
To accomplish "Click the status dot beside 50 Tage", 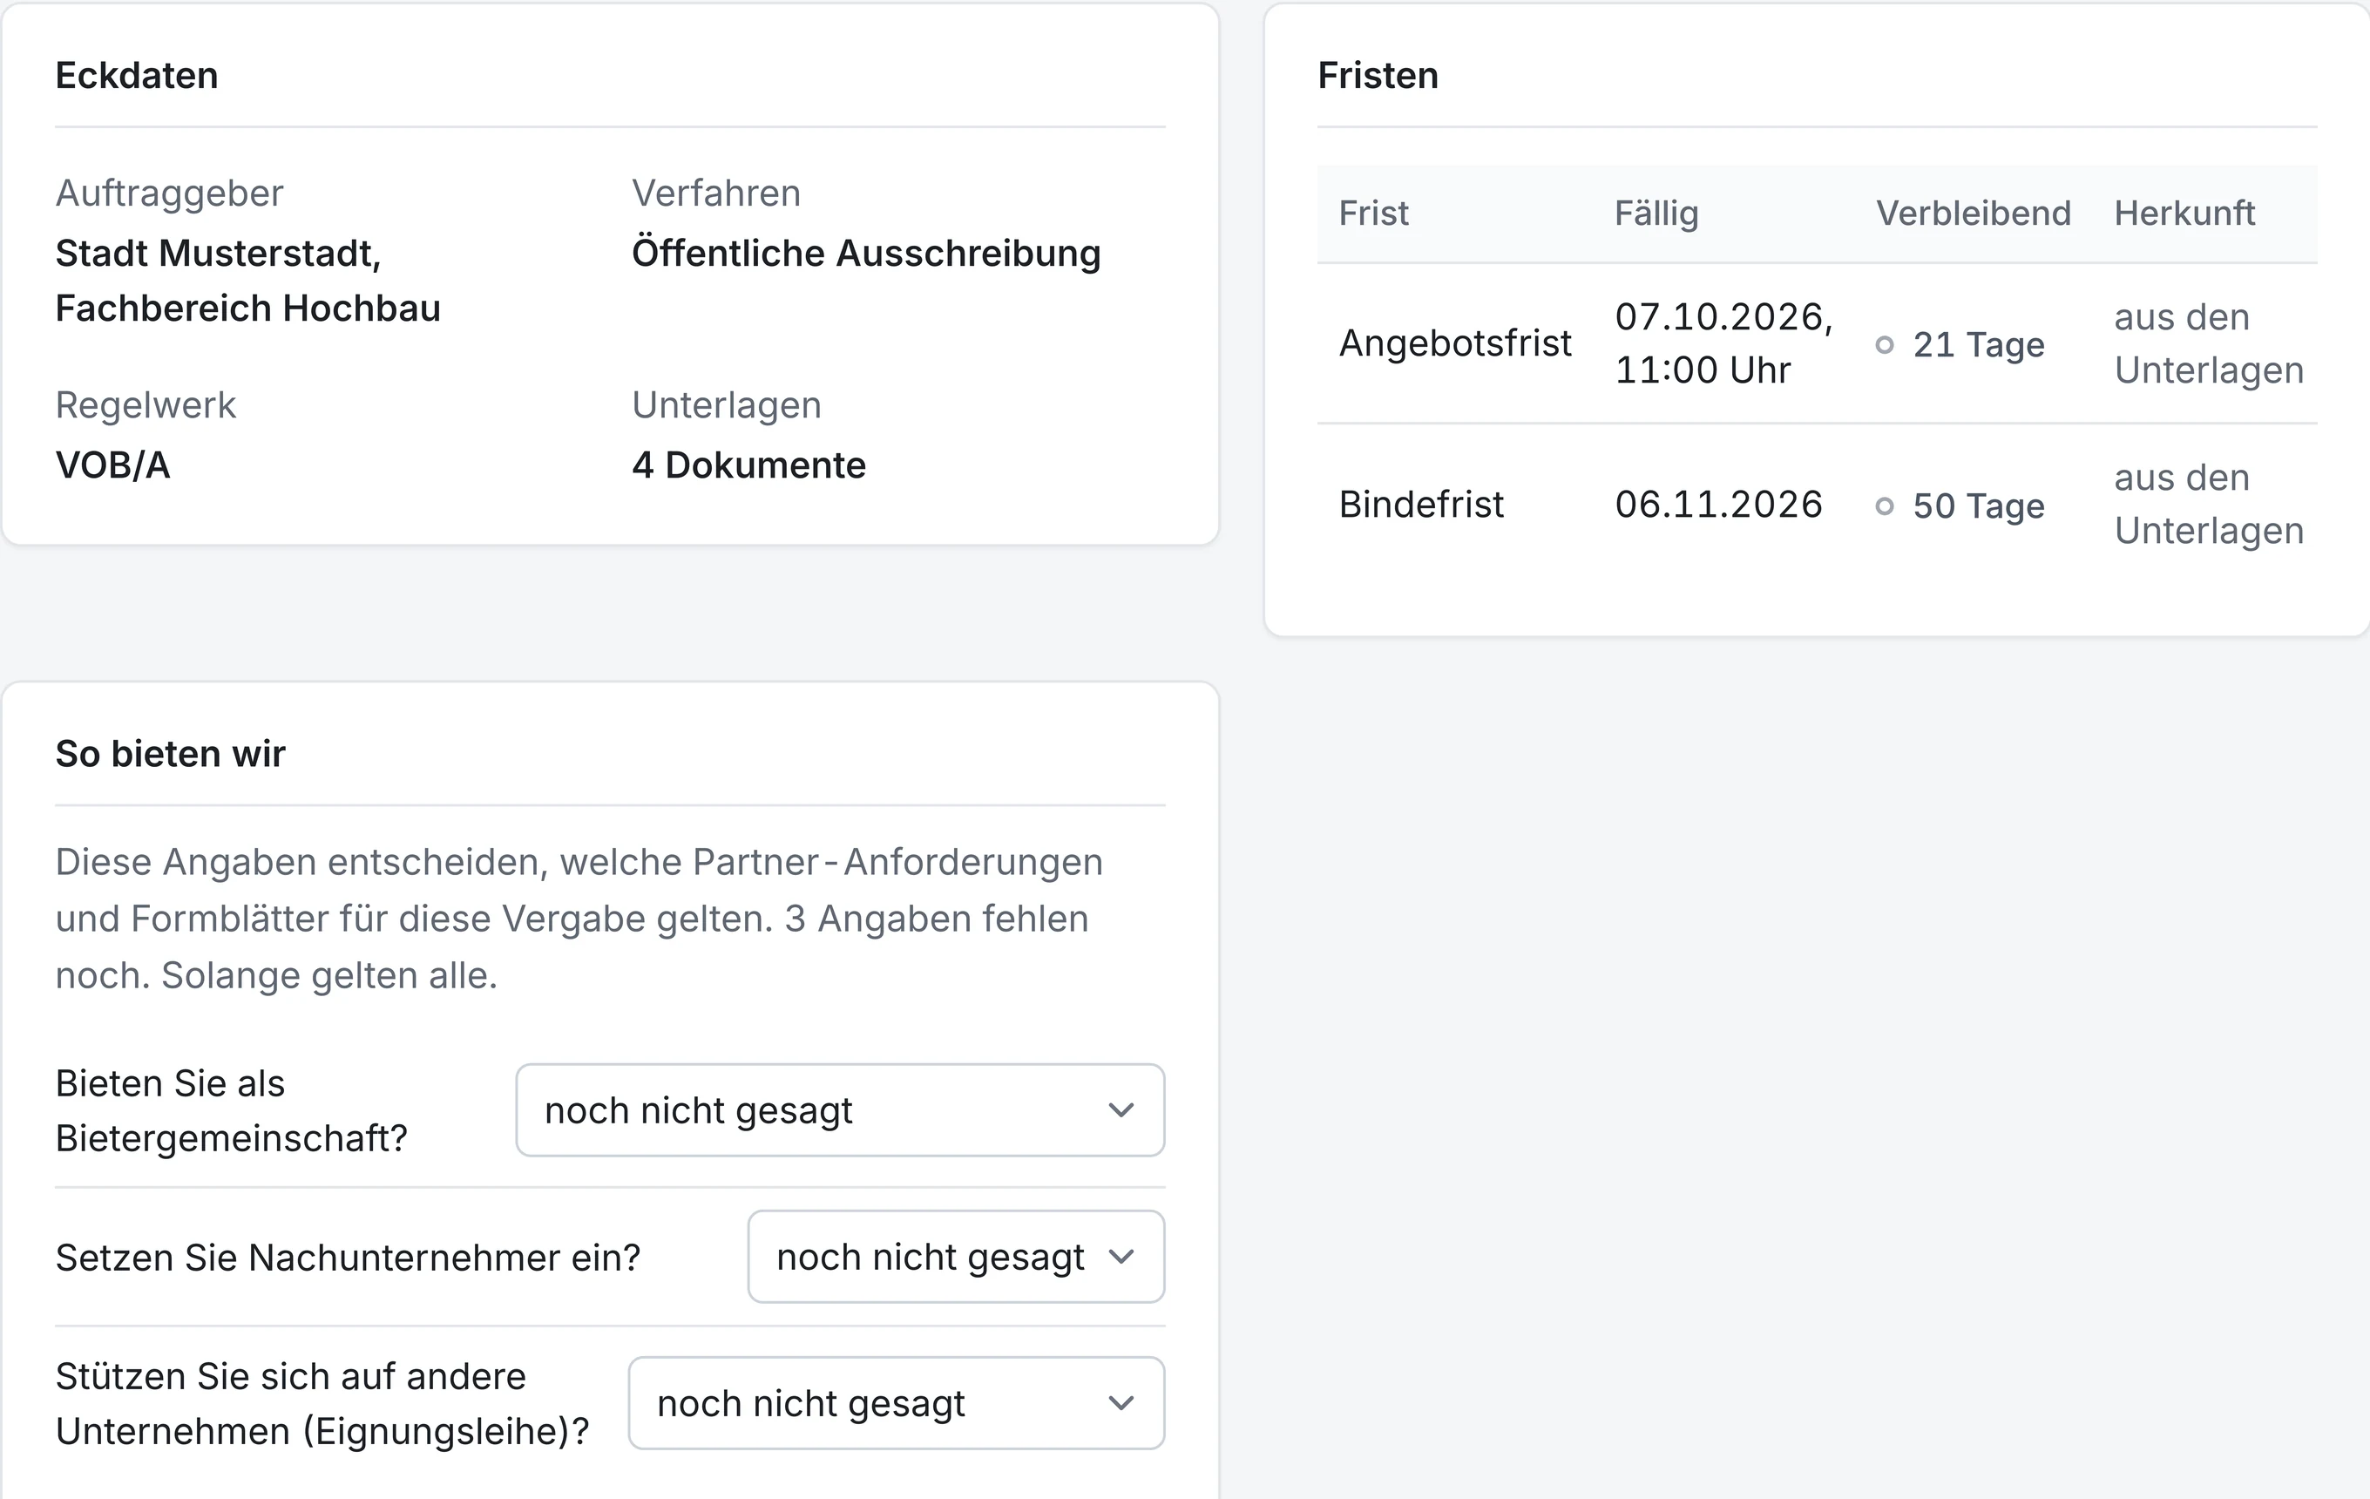I will (1884, 505).
